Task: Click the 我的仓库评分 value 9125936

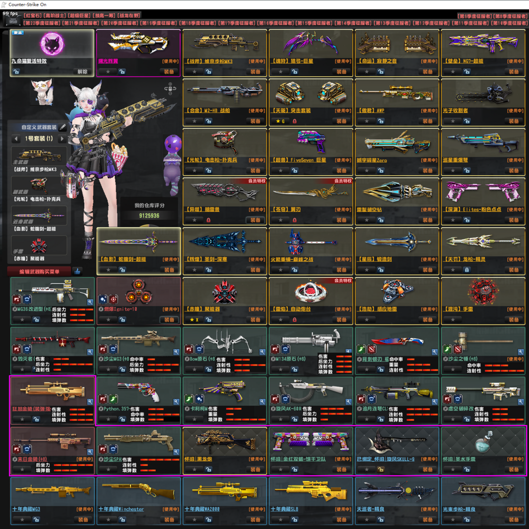Action: [149, 216]
